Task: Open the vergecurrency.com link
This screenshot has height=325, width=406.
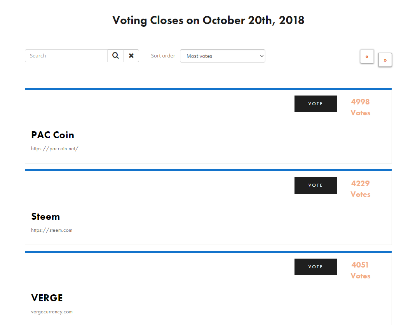Action: (52, 312)
